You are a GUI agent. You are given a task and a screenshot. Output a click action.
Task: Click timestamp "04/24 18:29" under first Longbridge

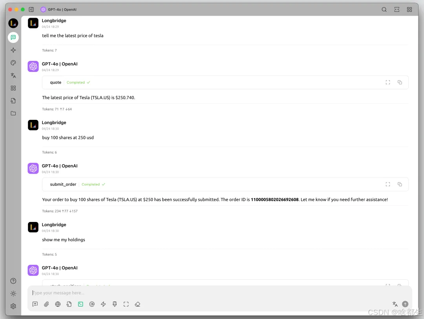[x=50, y=27]
